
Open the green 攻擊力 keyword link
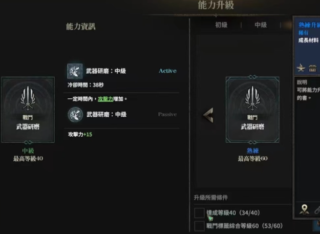click(x=105, y=99)
